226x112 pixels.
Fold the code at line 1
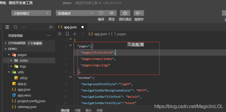(71, 39)
